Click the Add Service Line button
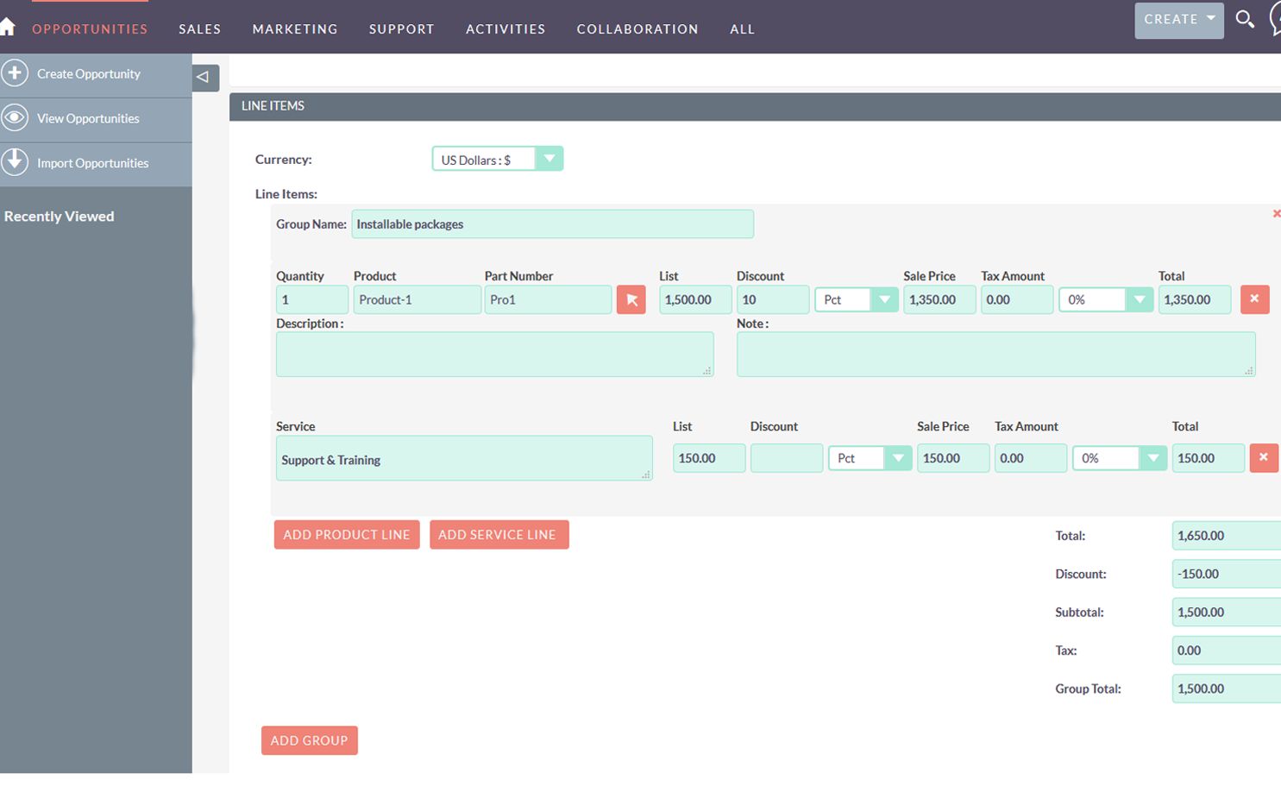Screen dimensions: 1281x792 [499, 535]
